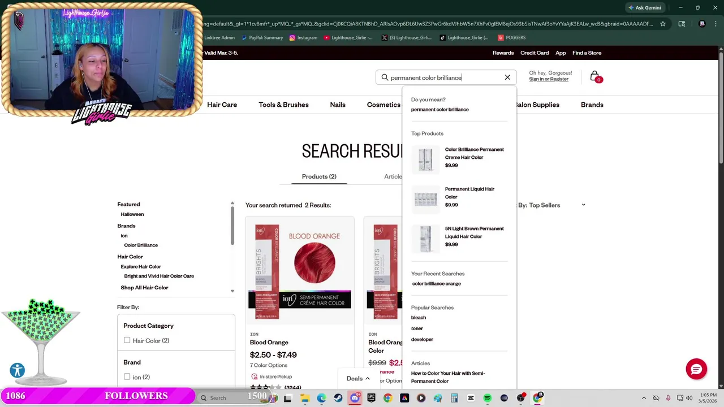The width and height of the screenshot is (724, 407).
Task: Open the PayPal: Summary bookmark
Action: pyautogui.click(x=262, y=37)
